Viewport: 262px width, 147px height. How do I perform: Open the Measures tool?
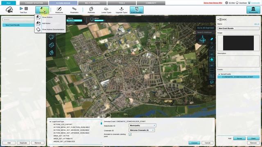click(59, 10)
